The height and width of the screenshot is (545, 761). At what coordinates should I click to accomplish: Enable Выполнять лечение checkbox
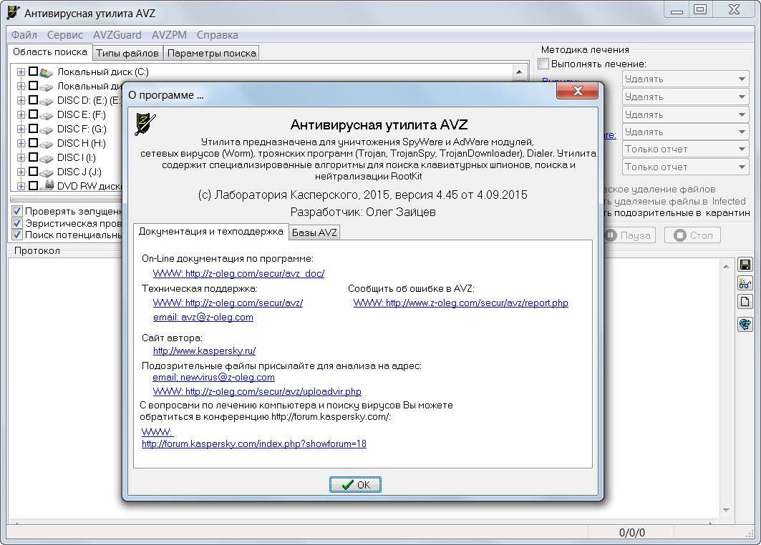(543, 64)
